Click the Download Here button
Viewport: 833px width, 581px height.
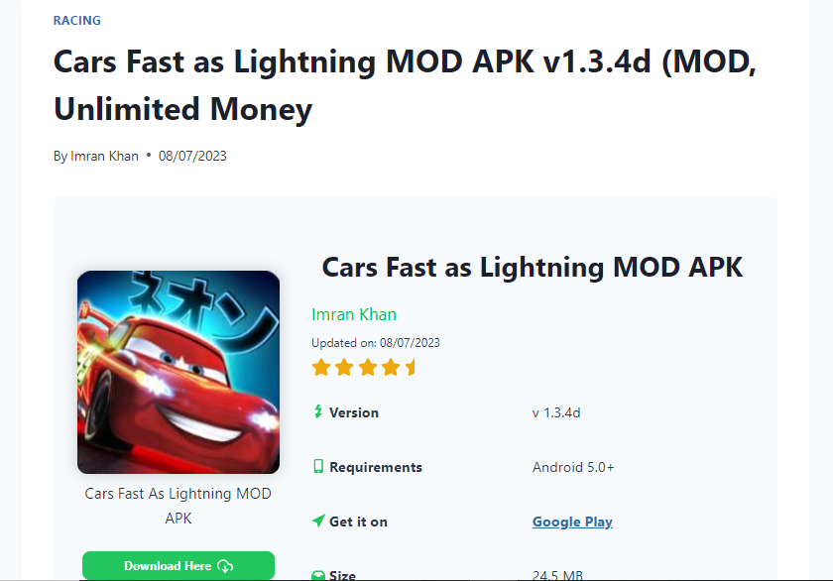coord(178,565)
